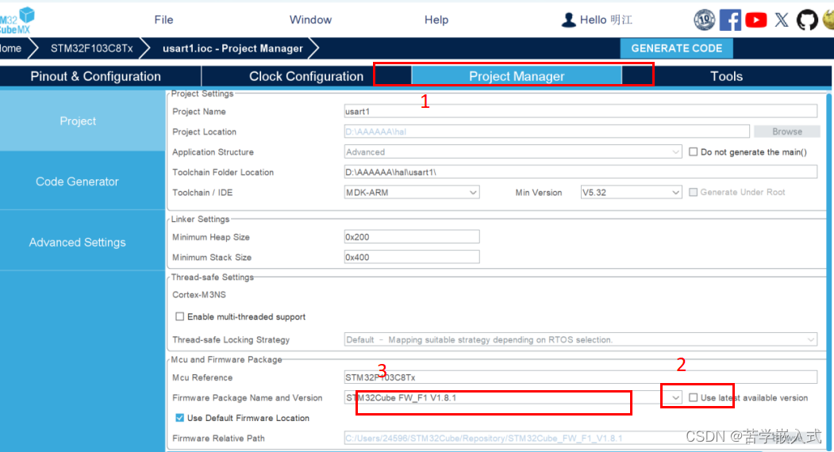Enable multi-threaded support checkbox
Viewport: 834px width, 452px height.
pyautogui.click(x=180, y=316)
